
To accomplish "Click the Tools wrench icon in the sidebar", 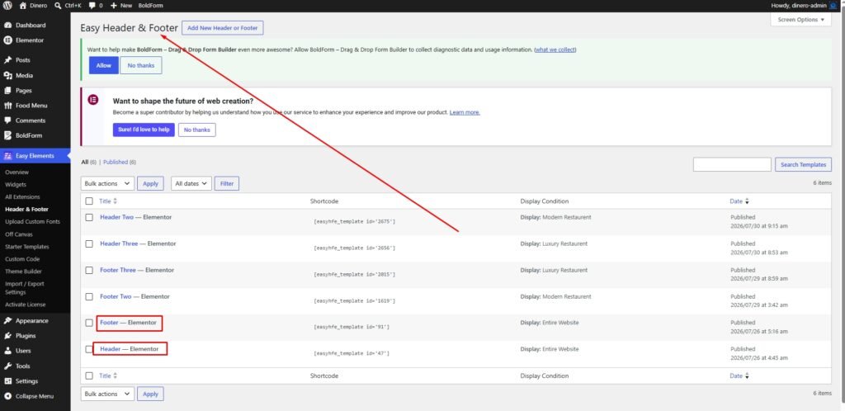I will (7, 366).
